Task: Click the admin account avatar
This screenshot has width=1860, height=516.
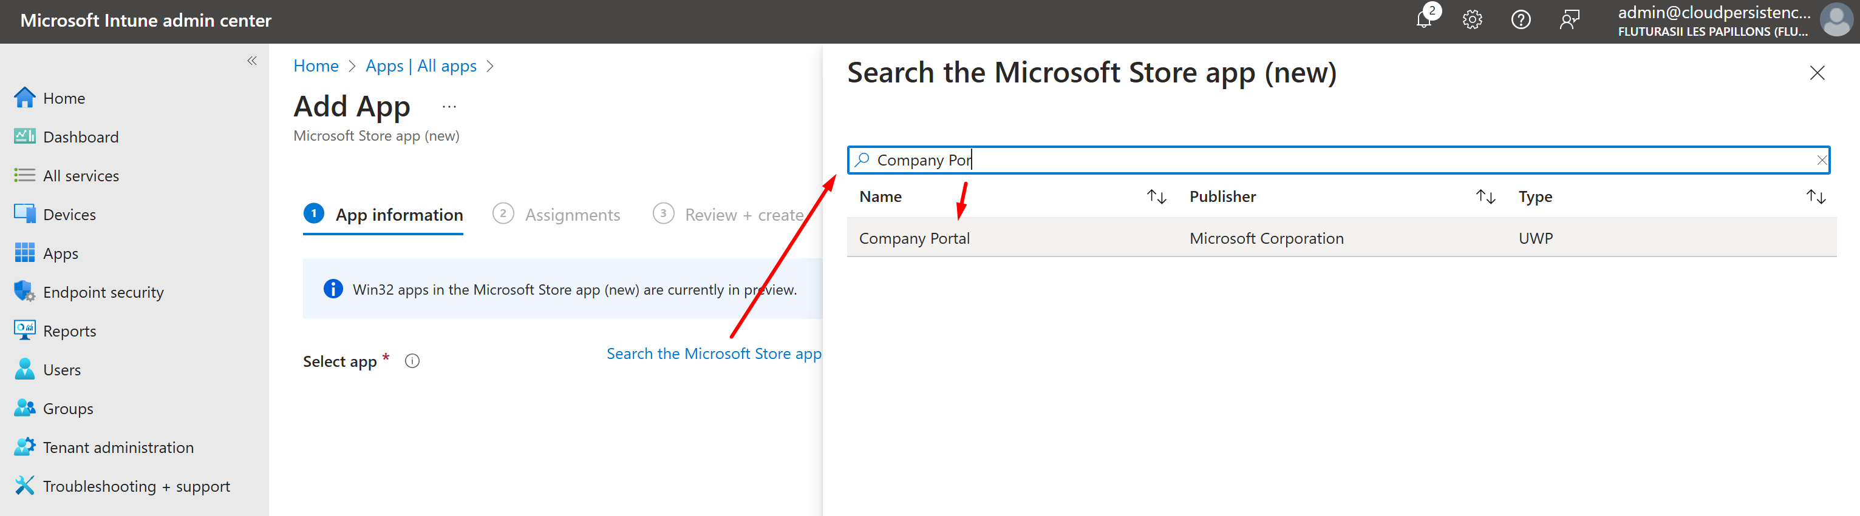Action: pyautogui.click(x=1836, y=20)
